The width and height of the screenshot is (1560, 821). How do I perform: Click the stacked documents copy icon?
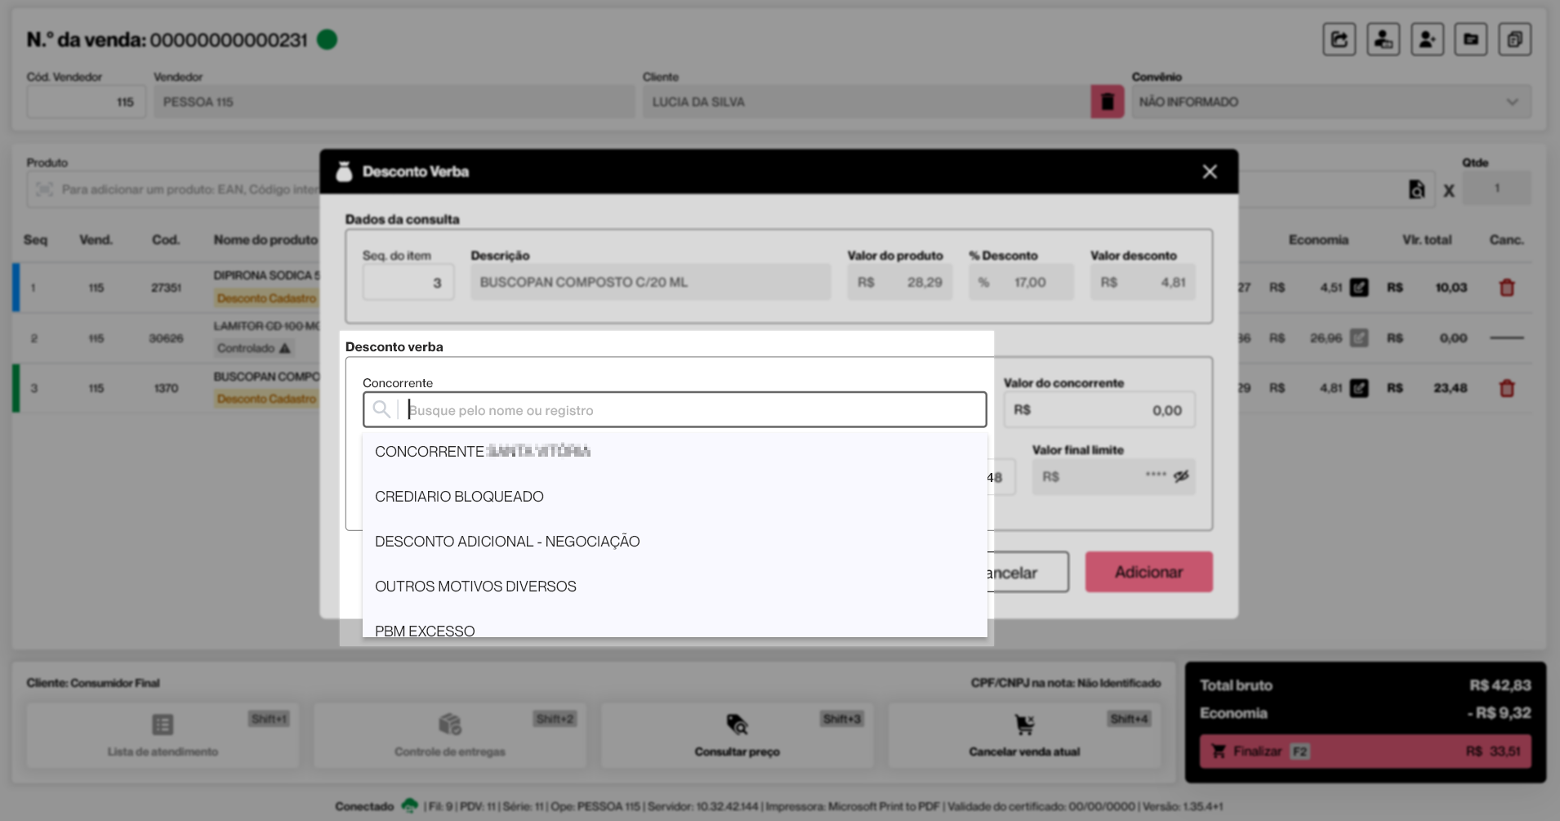click(1514, 39)
